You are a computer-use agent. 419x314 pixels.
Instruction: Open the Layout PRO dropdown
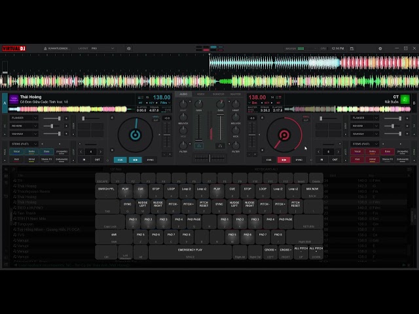coord(103,48)
